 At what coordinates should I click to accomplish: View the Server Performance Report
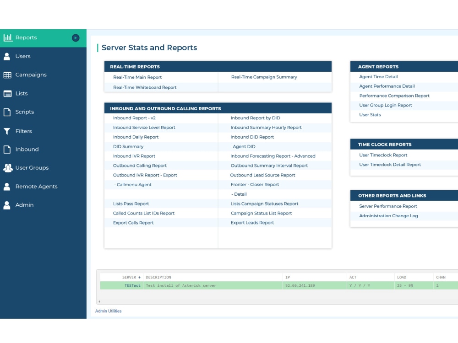(x=387, y=206)
